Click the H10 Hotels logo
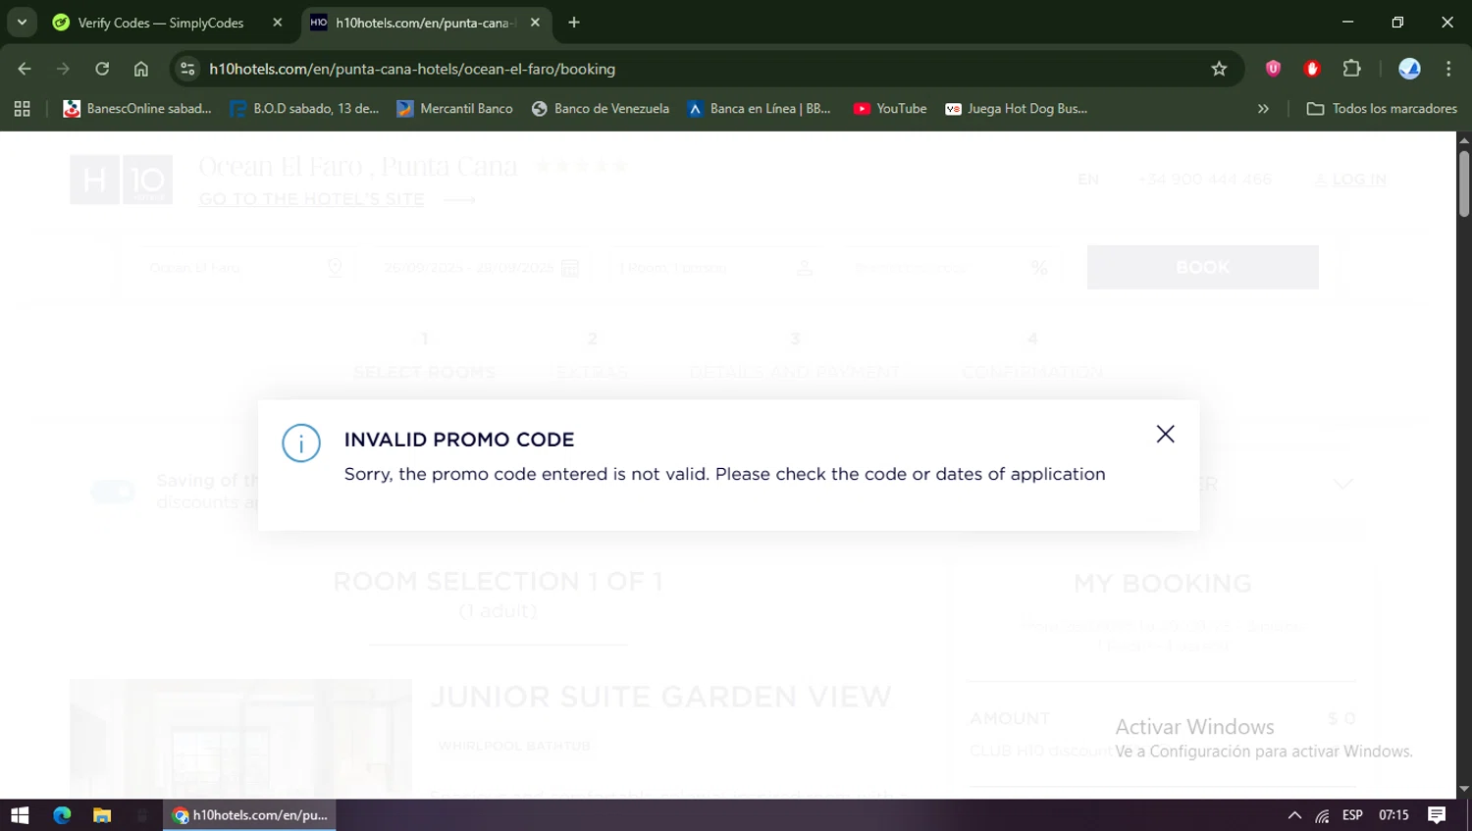Image resolution: width=1472 pixels, height=831 pixels. [x=121, y=180]
